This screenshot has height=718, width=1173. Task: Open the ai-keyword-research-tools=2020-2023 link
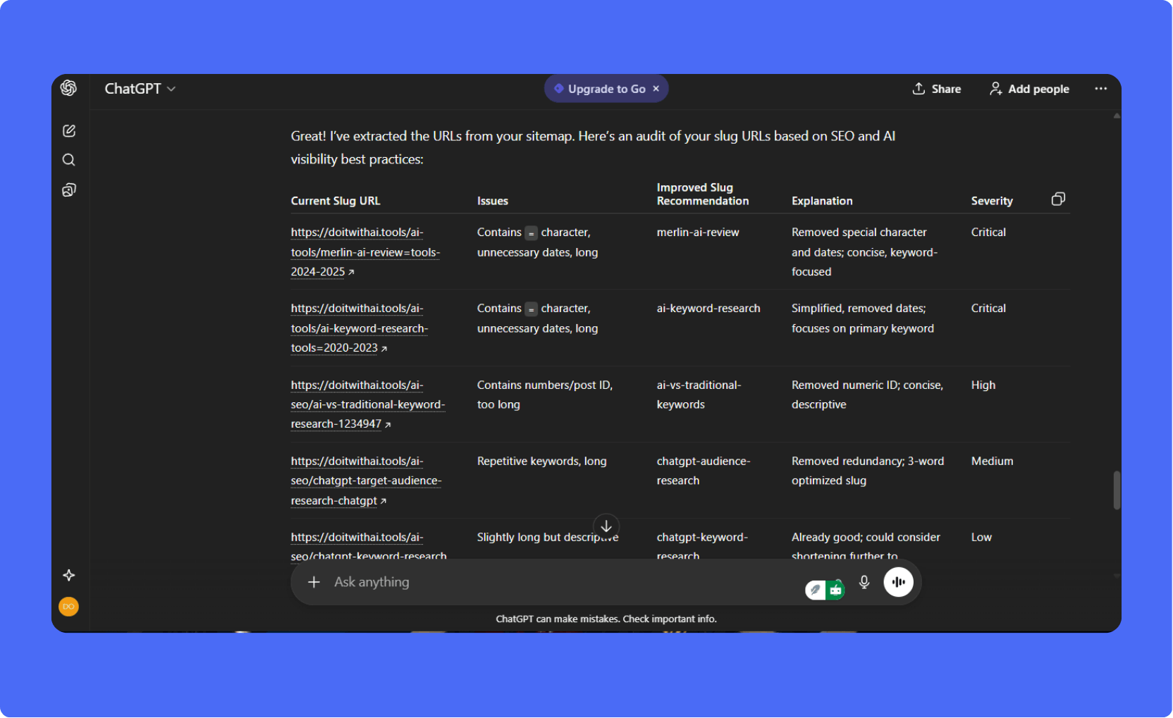click(x=360, y=328)
